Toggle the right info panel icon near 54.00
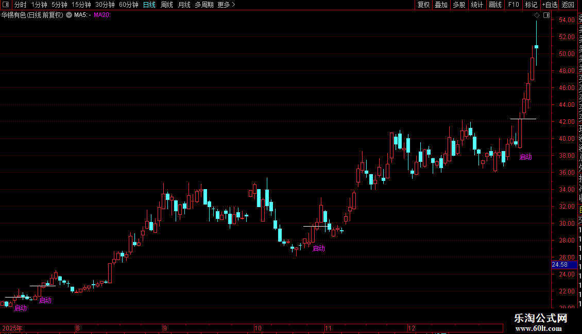Viewport: 582px width, 334px height. click(546, 15)
